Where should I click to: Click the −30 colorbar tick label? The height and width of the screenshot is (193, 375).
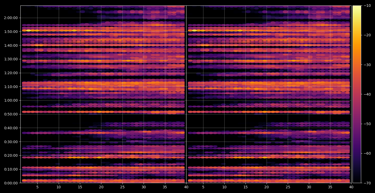tap(367, 65)
